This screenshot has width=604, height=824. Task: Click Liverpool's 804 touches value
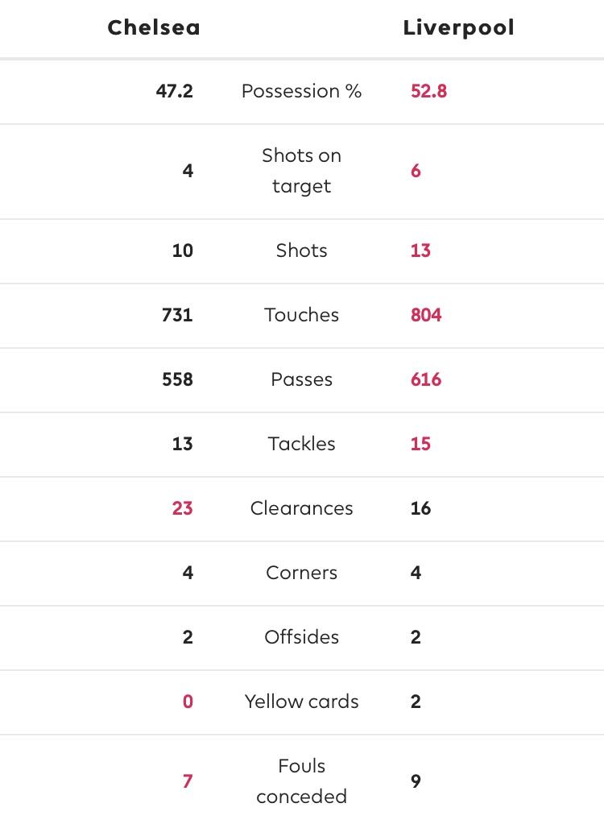(426, 315)
